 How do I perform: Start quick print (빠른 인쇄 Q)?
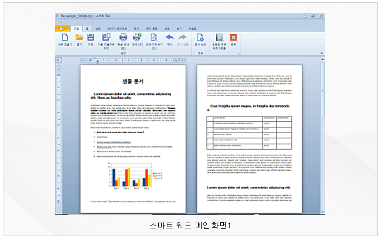[x=123, y=38]
